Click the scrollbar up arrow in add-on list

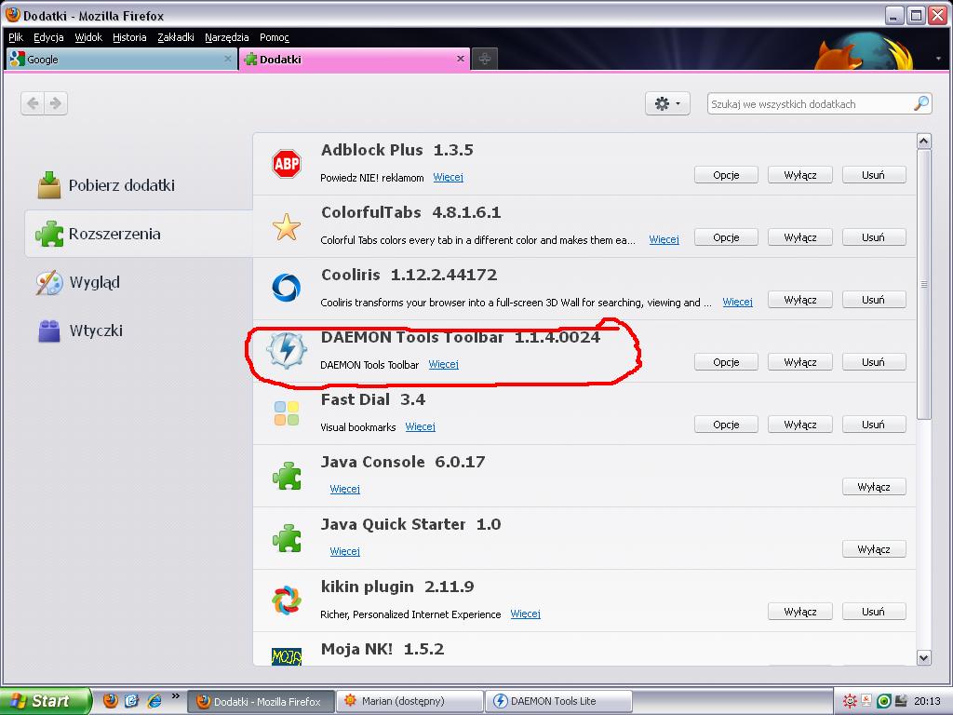click(x=924, y=142)
